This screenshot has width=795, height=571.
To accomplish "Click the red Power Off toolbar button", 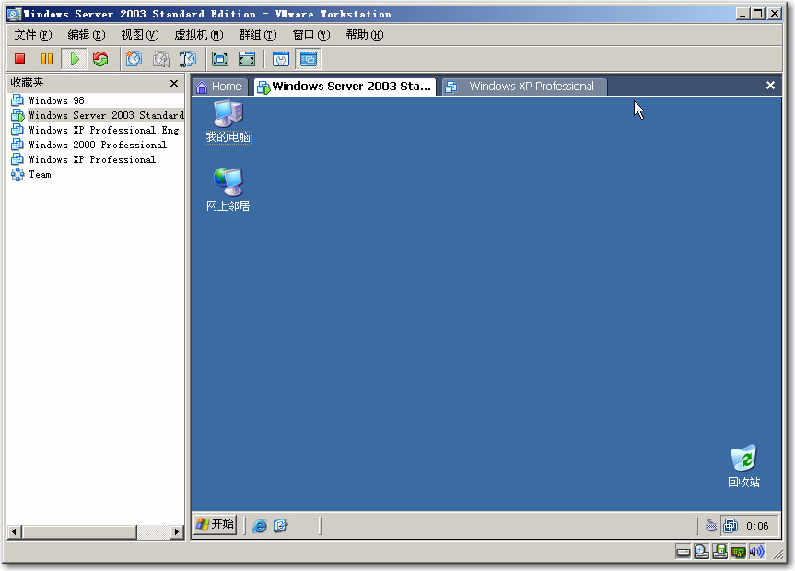I will pos(20,59).
